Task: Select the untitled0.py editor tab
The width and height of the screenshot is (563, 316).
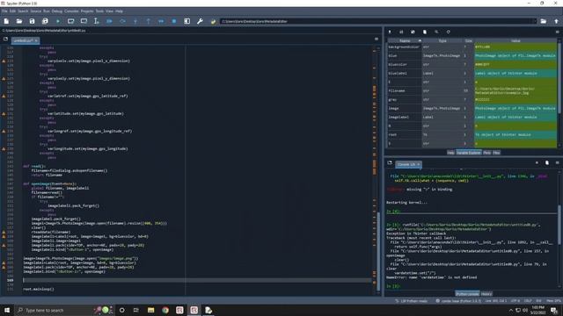Action: point(26,40)
